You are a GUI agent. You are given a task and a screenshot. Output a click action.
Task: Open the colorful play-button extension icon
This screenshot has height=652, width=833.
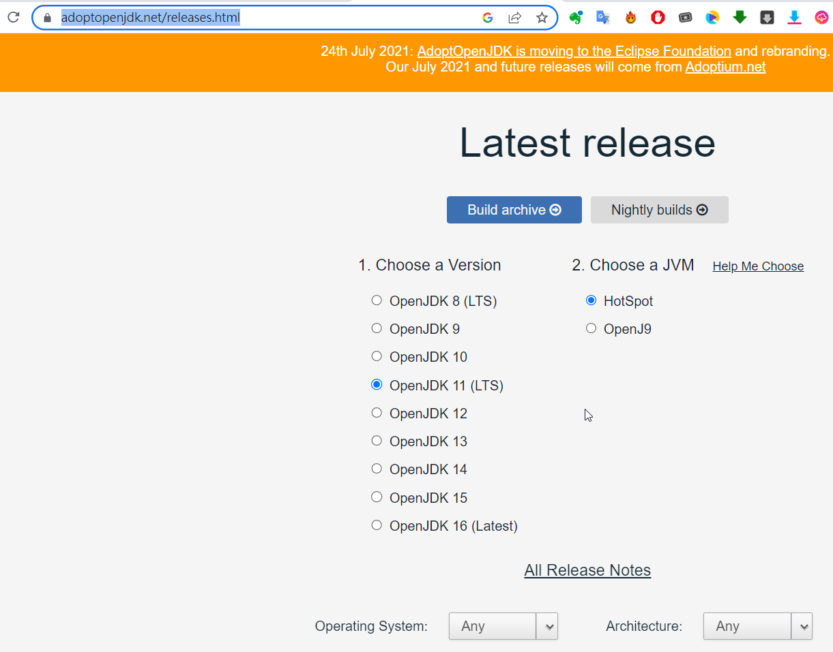click(x=712, y=18)
